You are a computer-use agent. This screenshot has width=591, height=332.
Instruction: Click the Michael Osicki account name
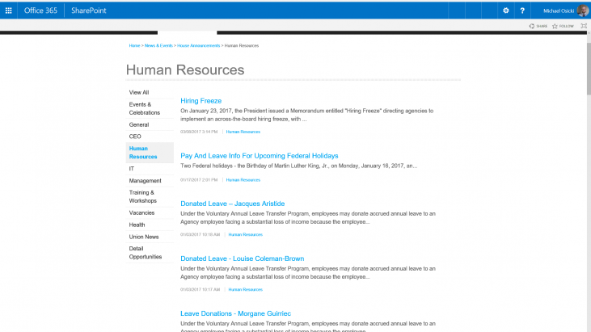point(559,11)
